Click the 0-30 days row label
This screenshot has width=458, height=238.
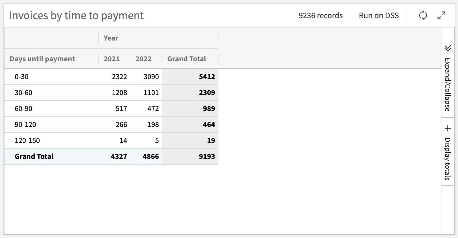pyautogui.click(x=20, y=77)
